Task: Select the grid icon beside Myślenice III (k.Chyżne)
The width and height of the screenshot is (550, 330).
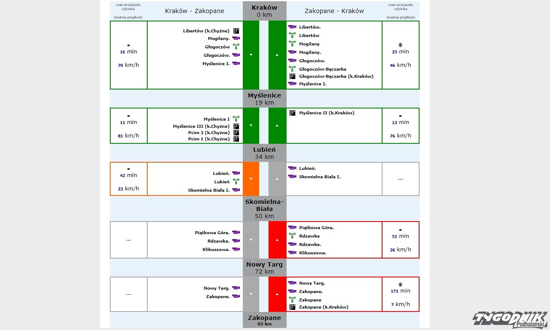Action: coord(236,126)
